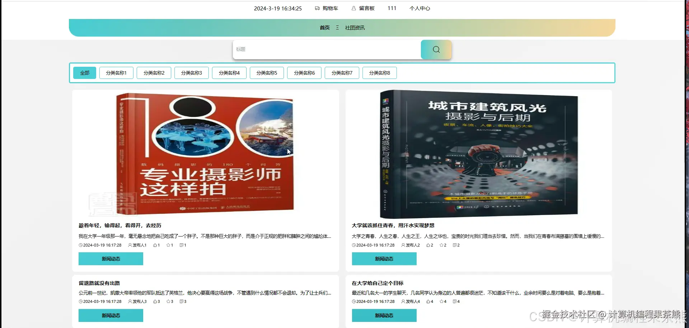Expand the hamburger menu beside 社团资讯
689x328 pixels.
coord(337,27)
